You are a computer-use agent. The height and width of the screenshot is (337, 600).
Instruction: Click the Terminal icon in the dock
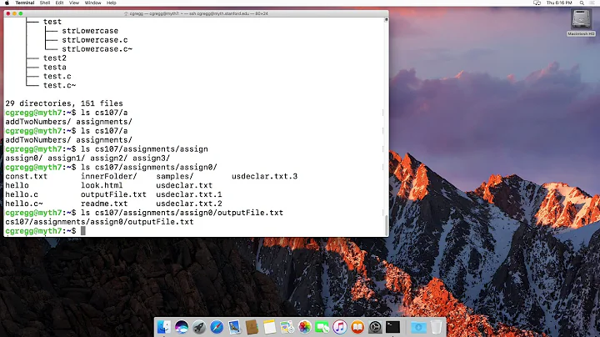coord(392,327)
